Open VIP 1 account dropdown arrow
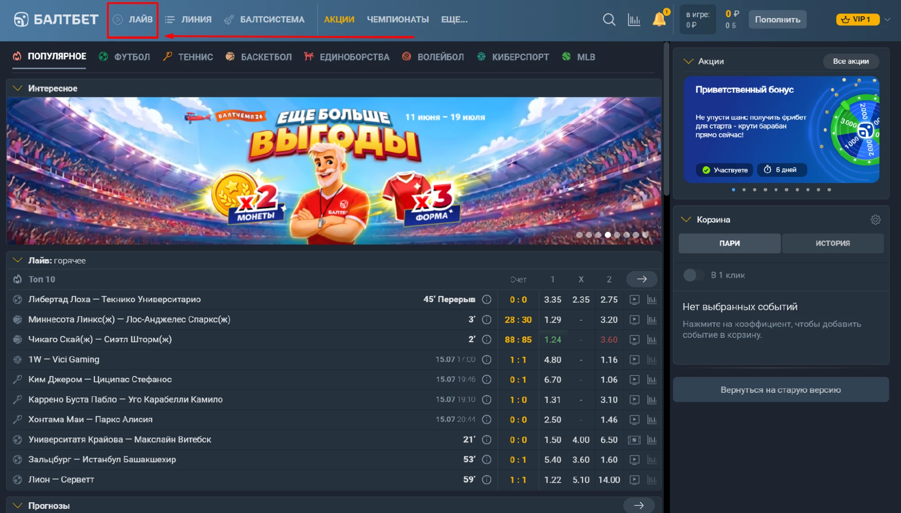This screenshot has width=901, height=513. click(887, 19)
